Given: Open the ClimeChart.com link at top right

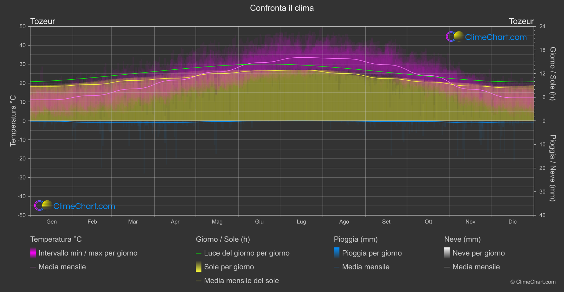Looking at the screenshot, I should pos(496,37).
